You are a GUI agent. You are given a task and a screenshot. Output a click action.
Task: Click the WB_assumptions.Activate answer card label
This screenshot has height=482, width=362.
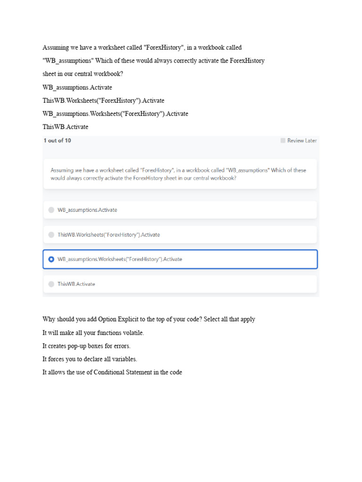pos(87,210)
